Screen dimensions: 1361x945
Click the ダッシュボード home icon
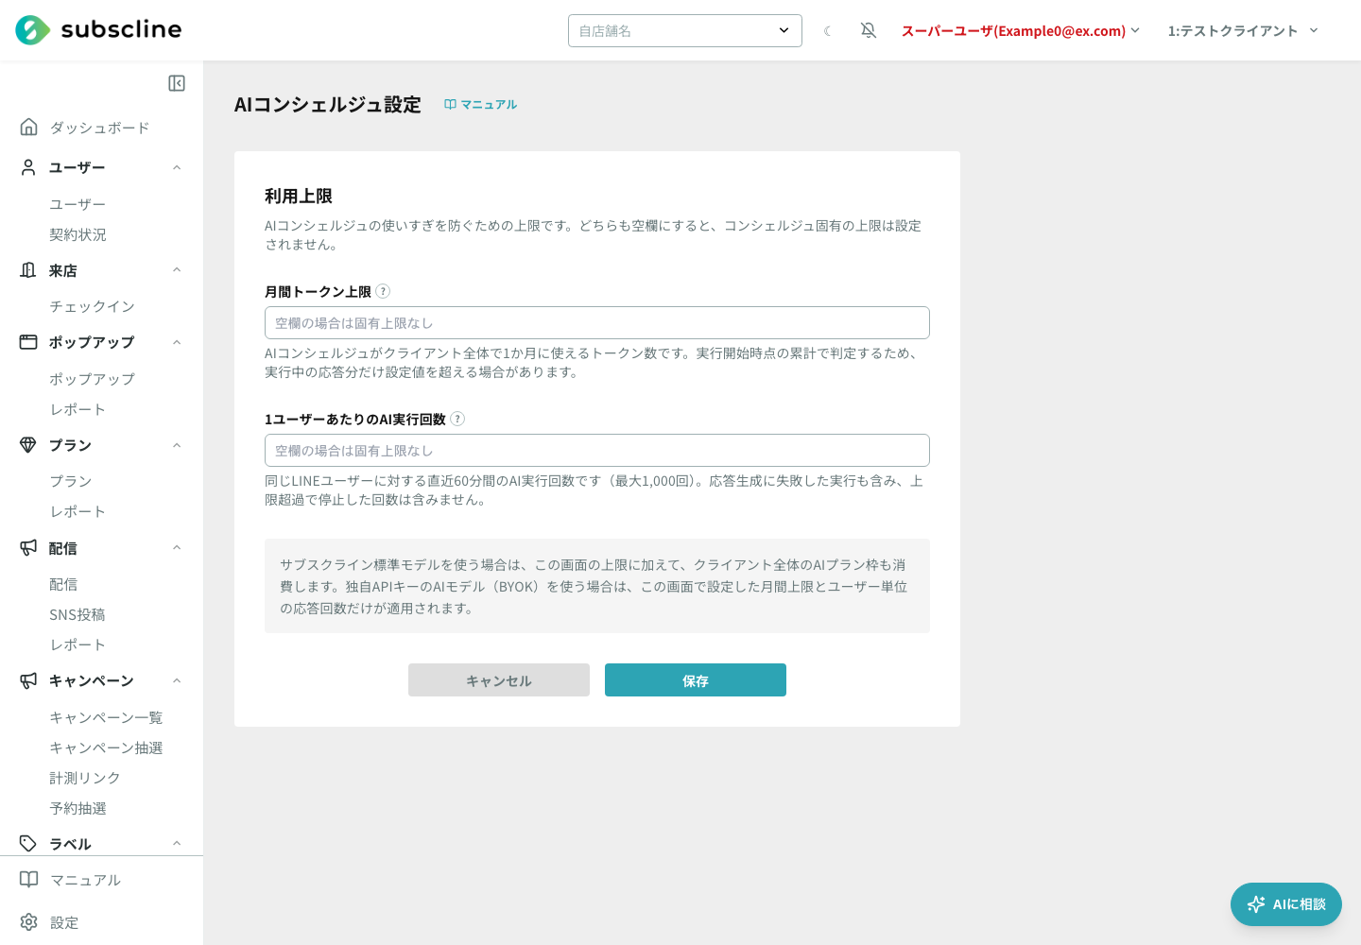click(29, 127)
